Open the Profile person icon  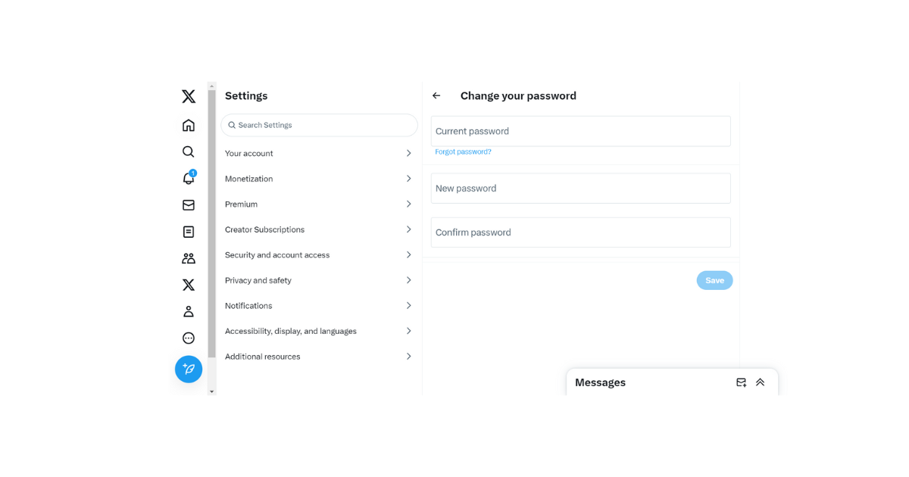[x=189, y=311]
